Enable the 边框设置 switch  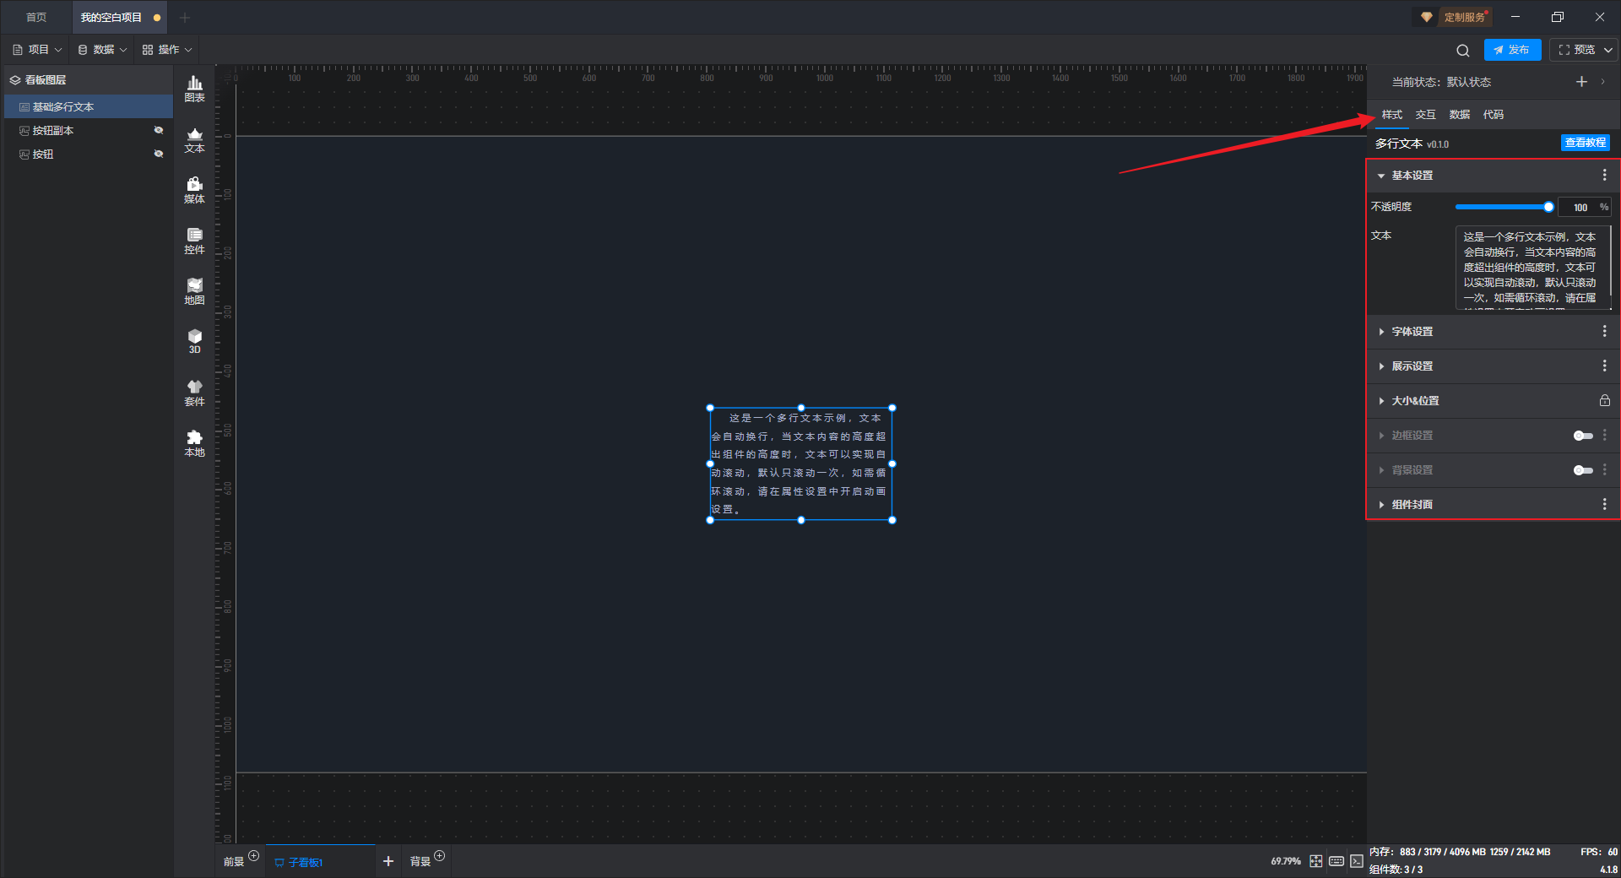(1583, 436)
